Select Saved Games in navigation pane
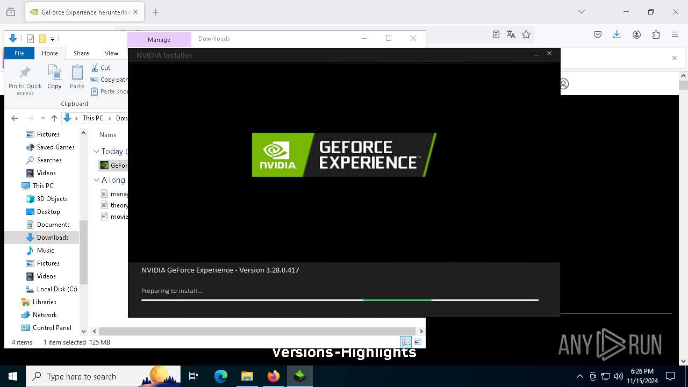688x387 pixels. click(x=55, y=147)
